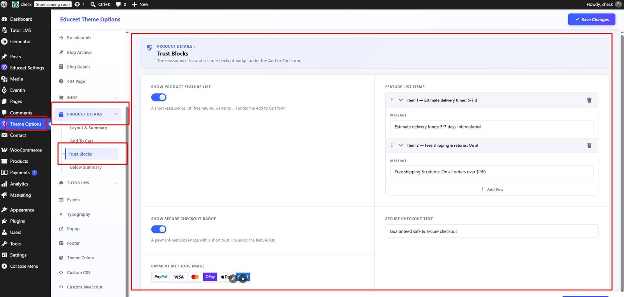Expand the SHOP section chevron
Viewport: 624px width, 297px height.
pyautogui.click(x=116, y=98)
